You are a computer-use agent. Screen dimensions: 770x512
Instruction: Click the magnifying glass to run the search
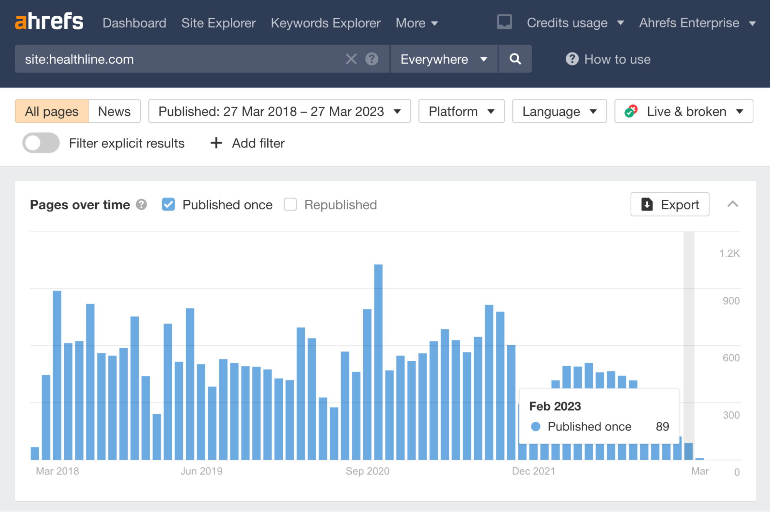(x=515, y=59)
